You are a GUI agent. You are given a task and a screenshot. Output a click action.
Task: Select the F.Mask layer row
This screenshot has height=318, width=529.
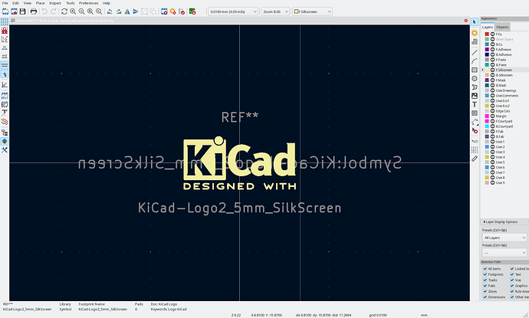click(x=505, y=80)
